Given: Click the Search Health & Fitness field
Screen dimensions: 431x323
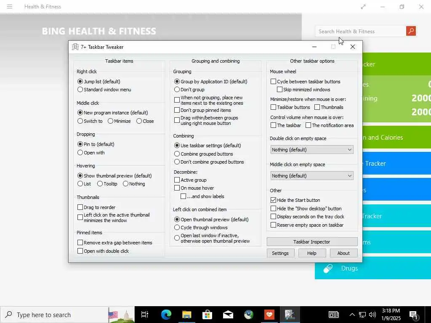Looking at the screenshot, I should click(360, 31).
